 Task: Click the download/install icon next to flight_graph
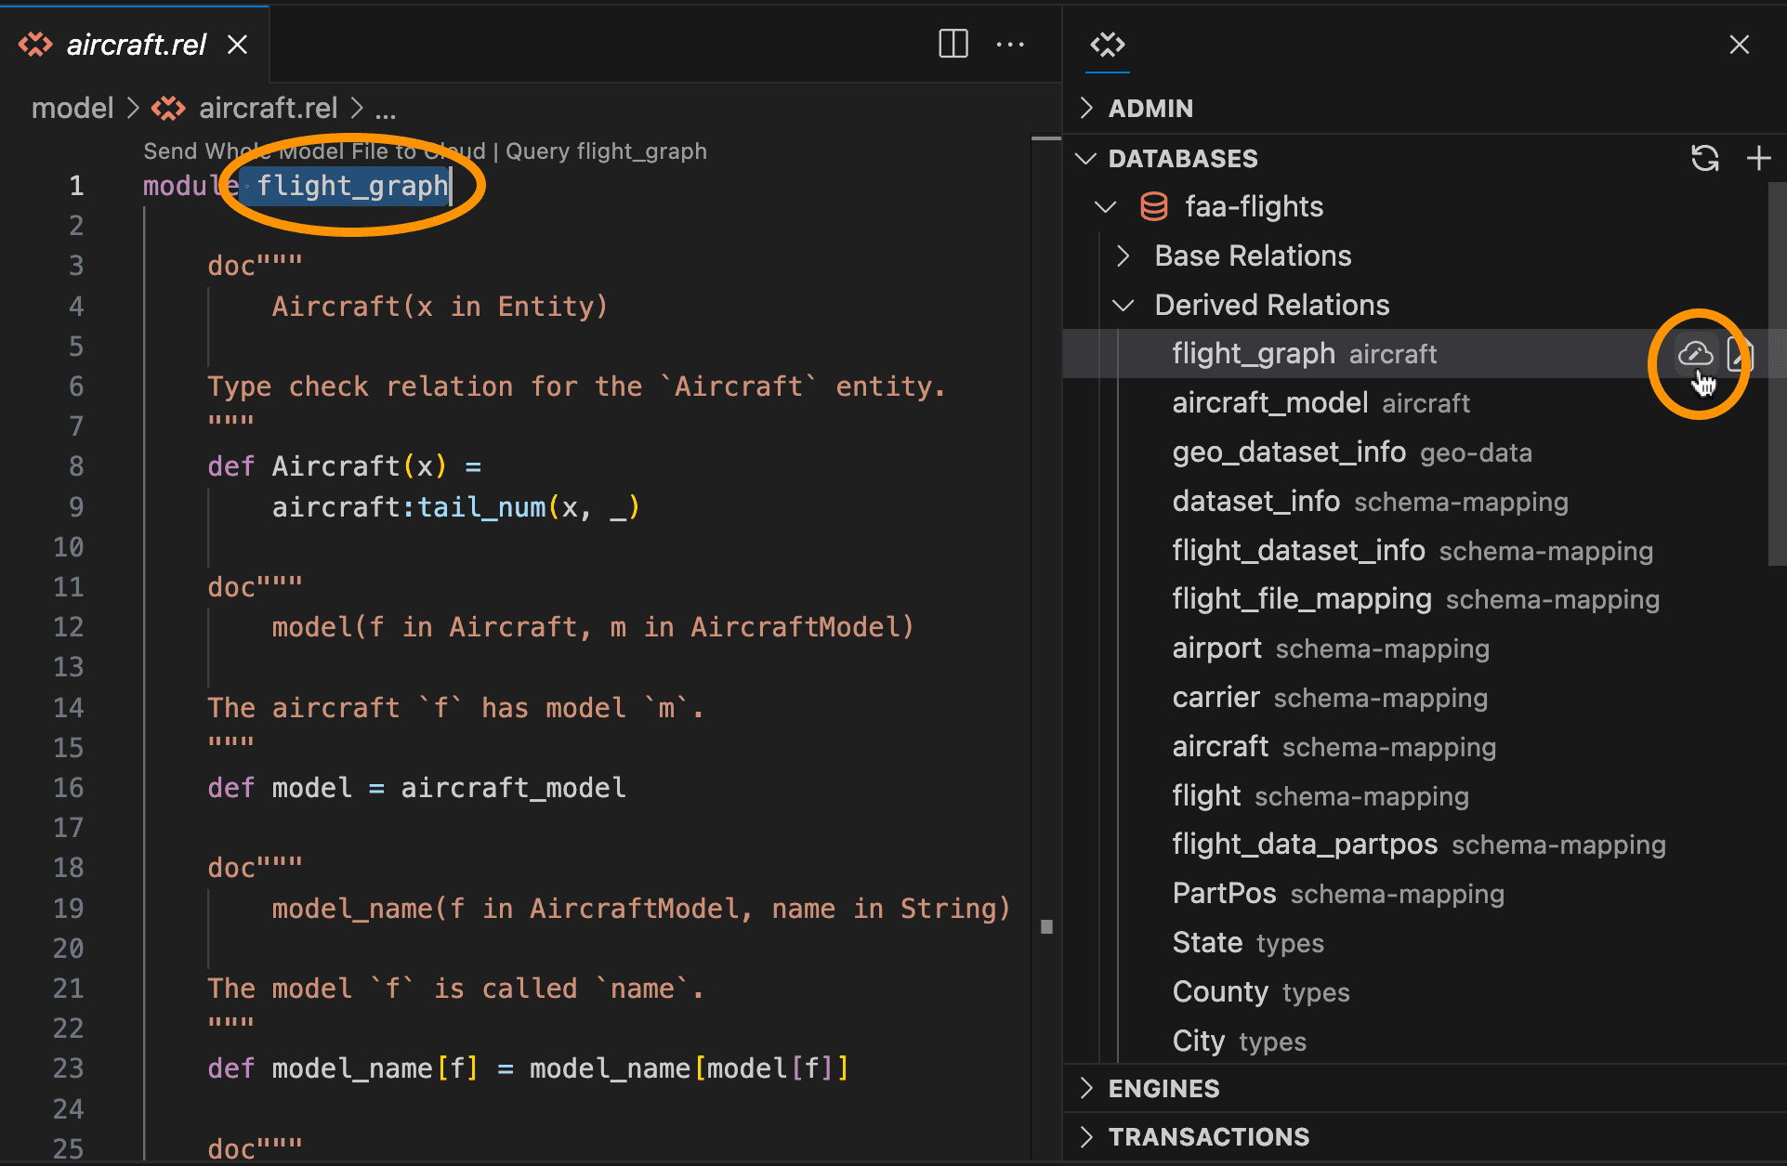(1694, 353)
